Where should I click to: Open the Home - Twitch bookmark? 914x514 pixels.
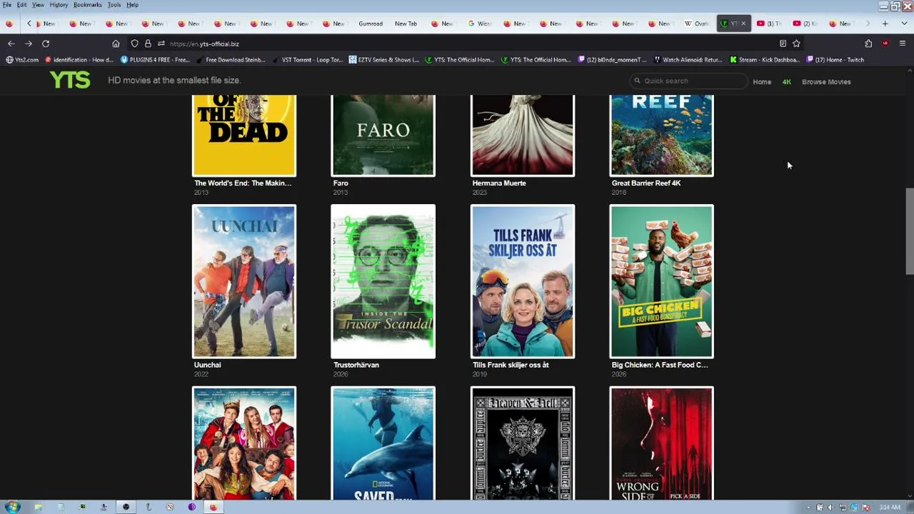[x=835, y=60]
